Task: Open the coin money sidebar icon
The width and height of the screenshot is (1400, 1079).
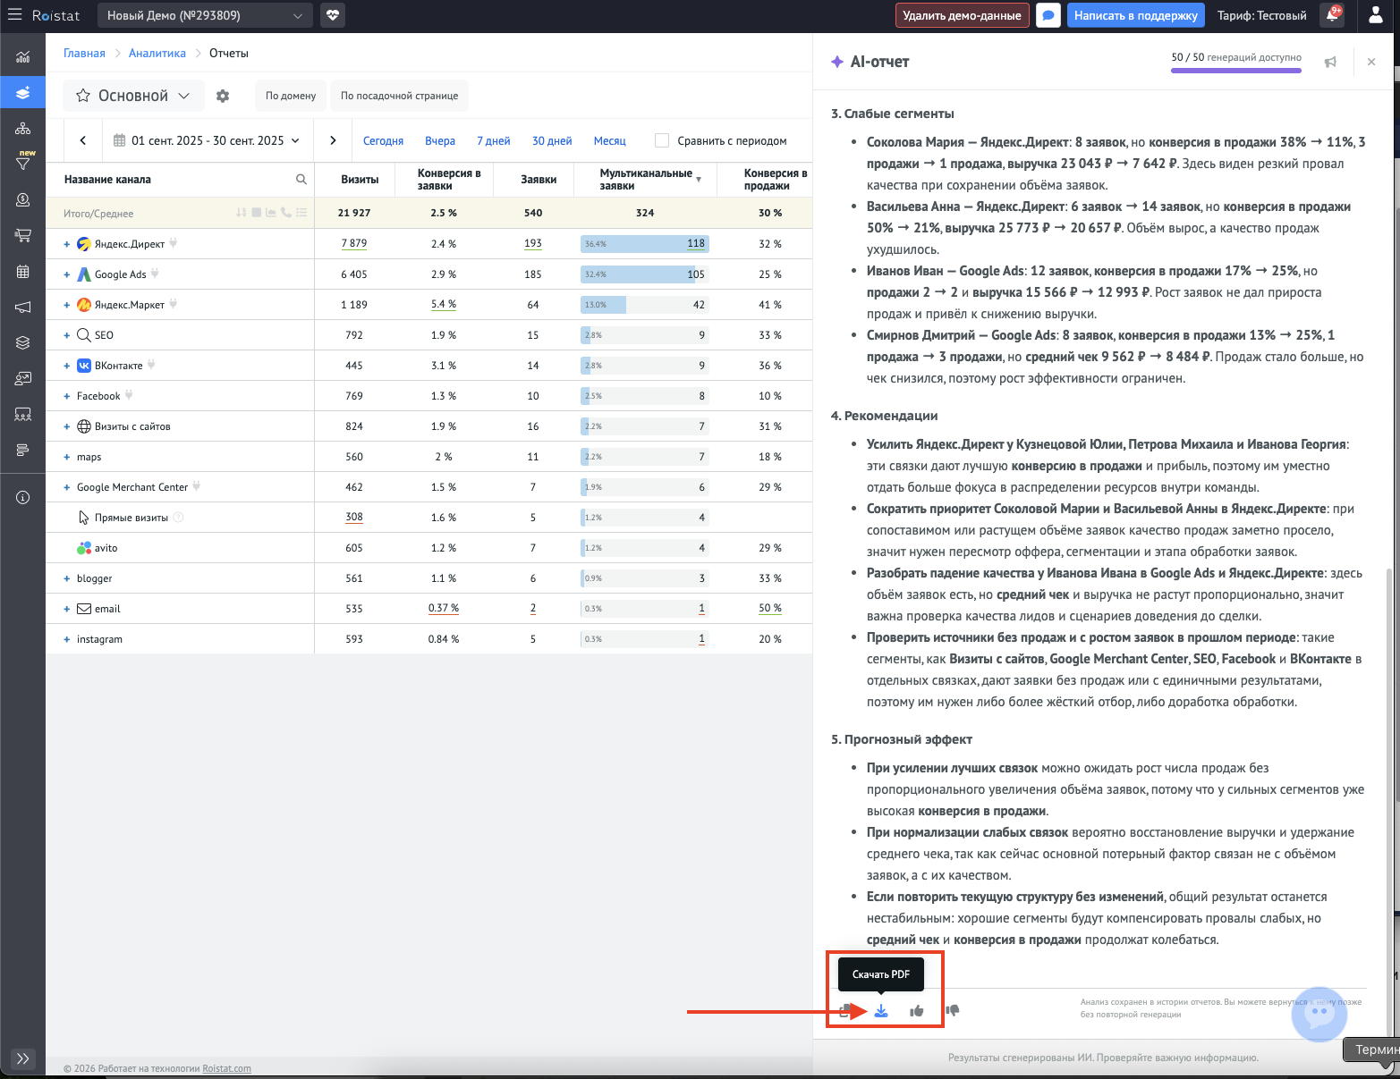Action: [23, 199]
